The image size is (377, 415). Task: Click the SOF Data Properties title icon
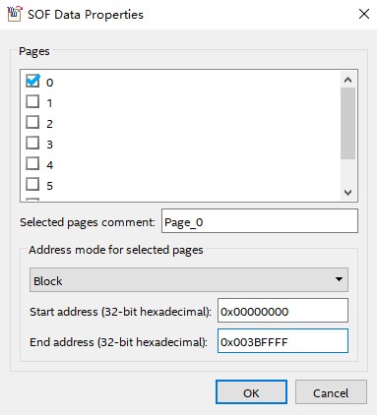(x=15, y=14)
